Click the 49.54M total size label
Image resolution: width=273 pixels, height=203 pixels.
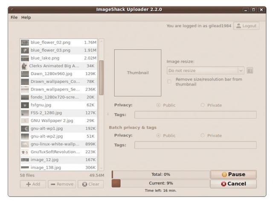click(x=97, y=175)
